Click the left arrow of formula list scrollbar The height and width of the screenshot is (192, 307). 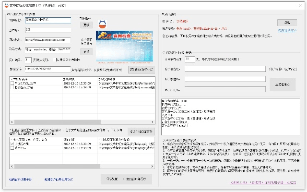(12, 122)
